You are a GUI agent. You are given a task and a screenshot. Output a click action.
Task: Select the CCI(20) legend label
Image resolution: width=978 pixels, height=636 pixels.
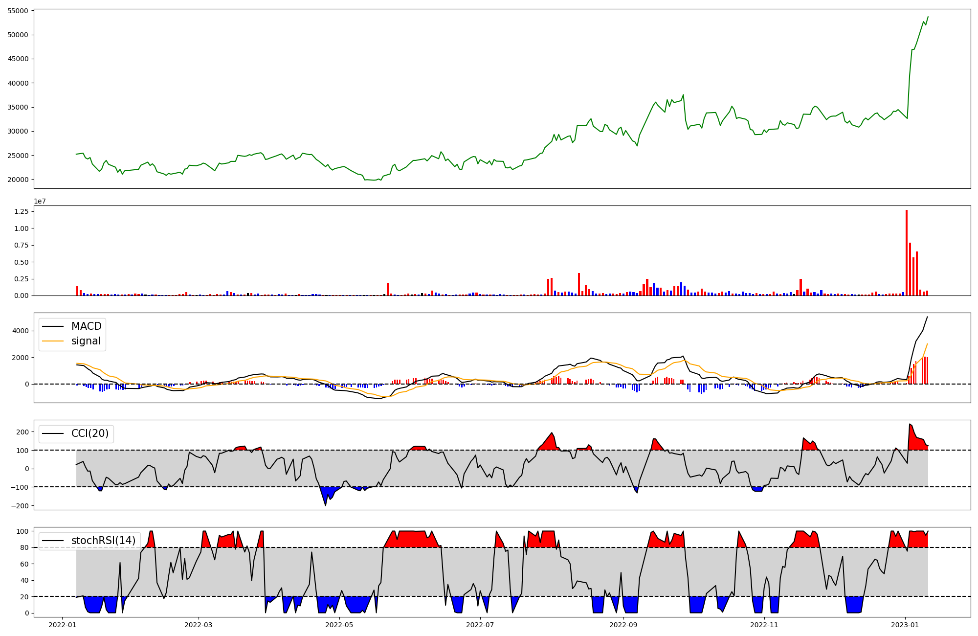(x=90, y=433)
